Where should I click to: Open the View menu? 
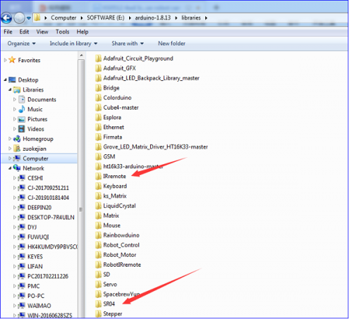[42, 31]
